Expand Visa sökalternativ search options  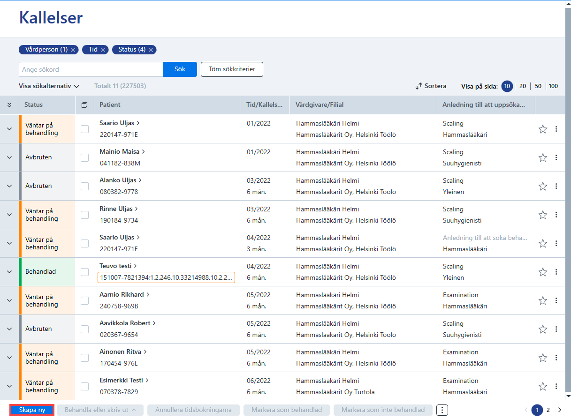coord(49,86)
